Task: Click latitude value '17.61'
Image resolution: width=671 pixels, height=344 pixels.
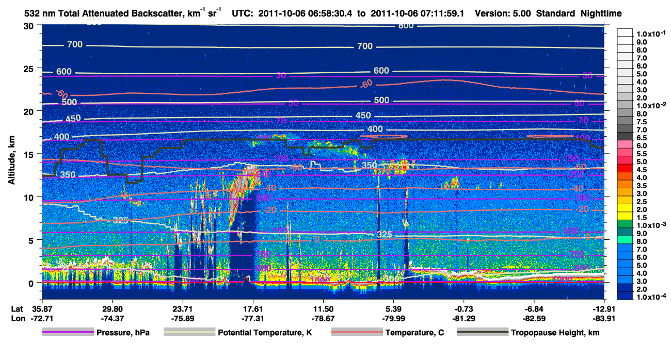Action: click(252, 308)
